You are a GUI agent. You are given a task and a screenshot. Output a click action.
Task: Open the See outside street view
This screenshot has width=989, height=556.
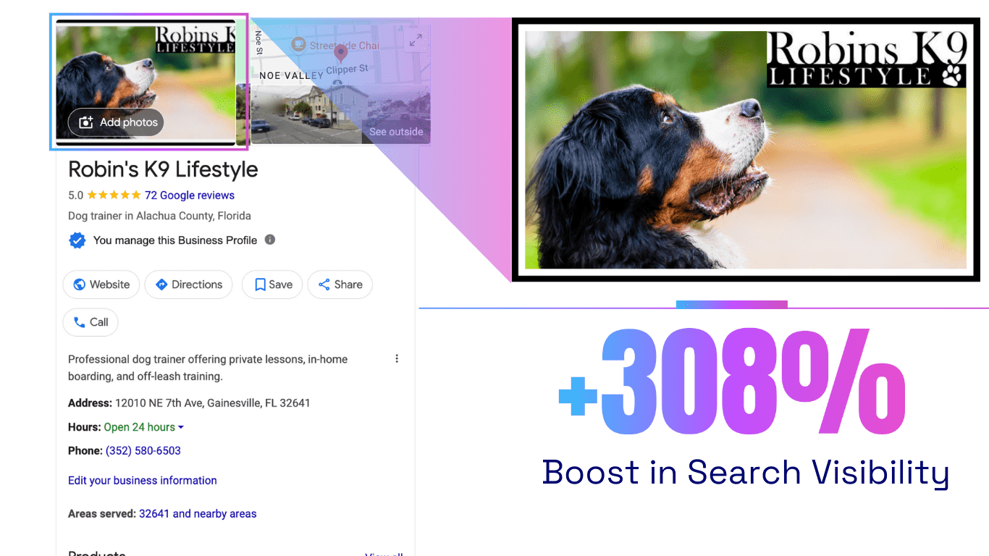click(396, 132)
